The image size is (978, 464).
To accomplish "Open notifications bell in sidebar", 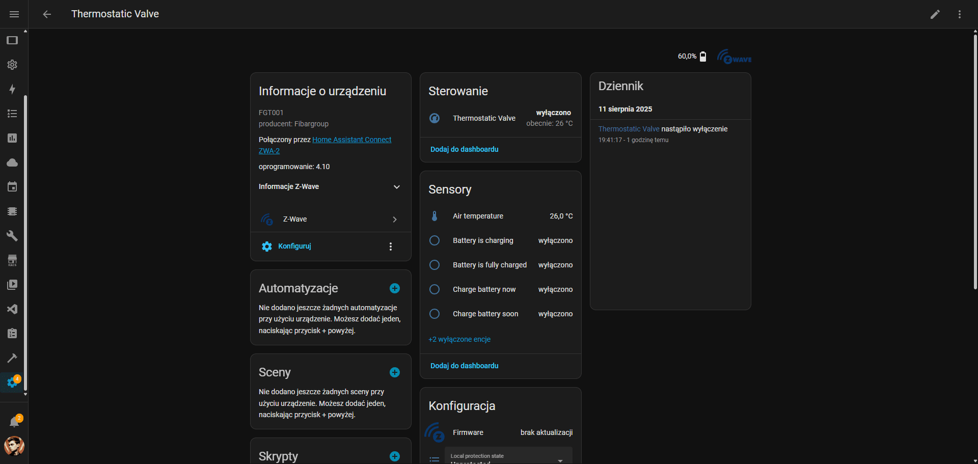I will click(x=14, y=422).
